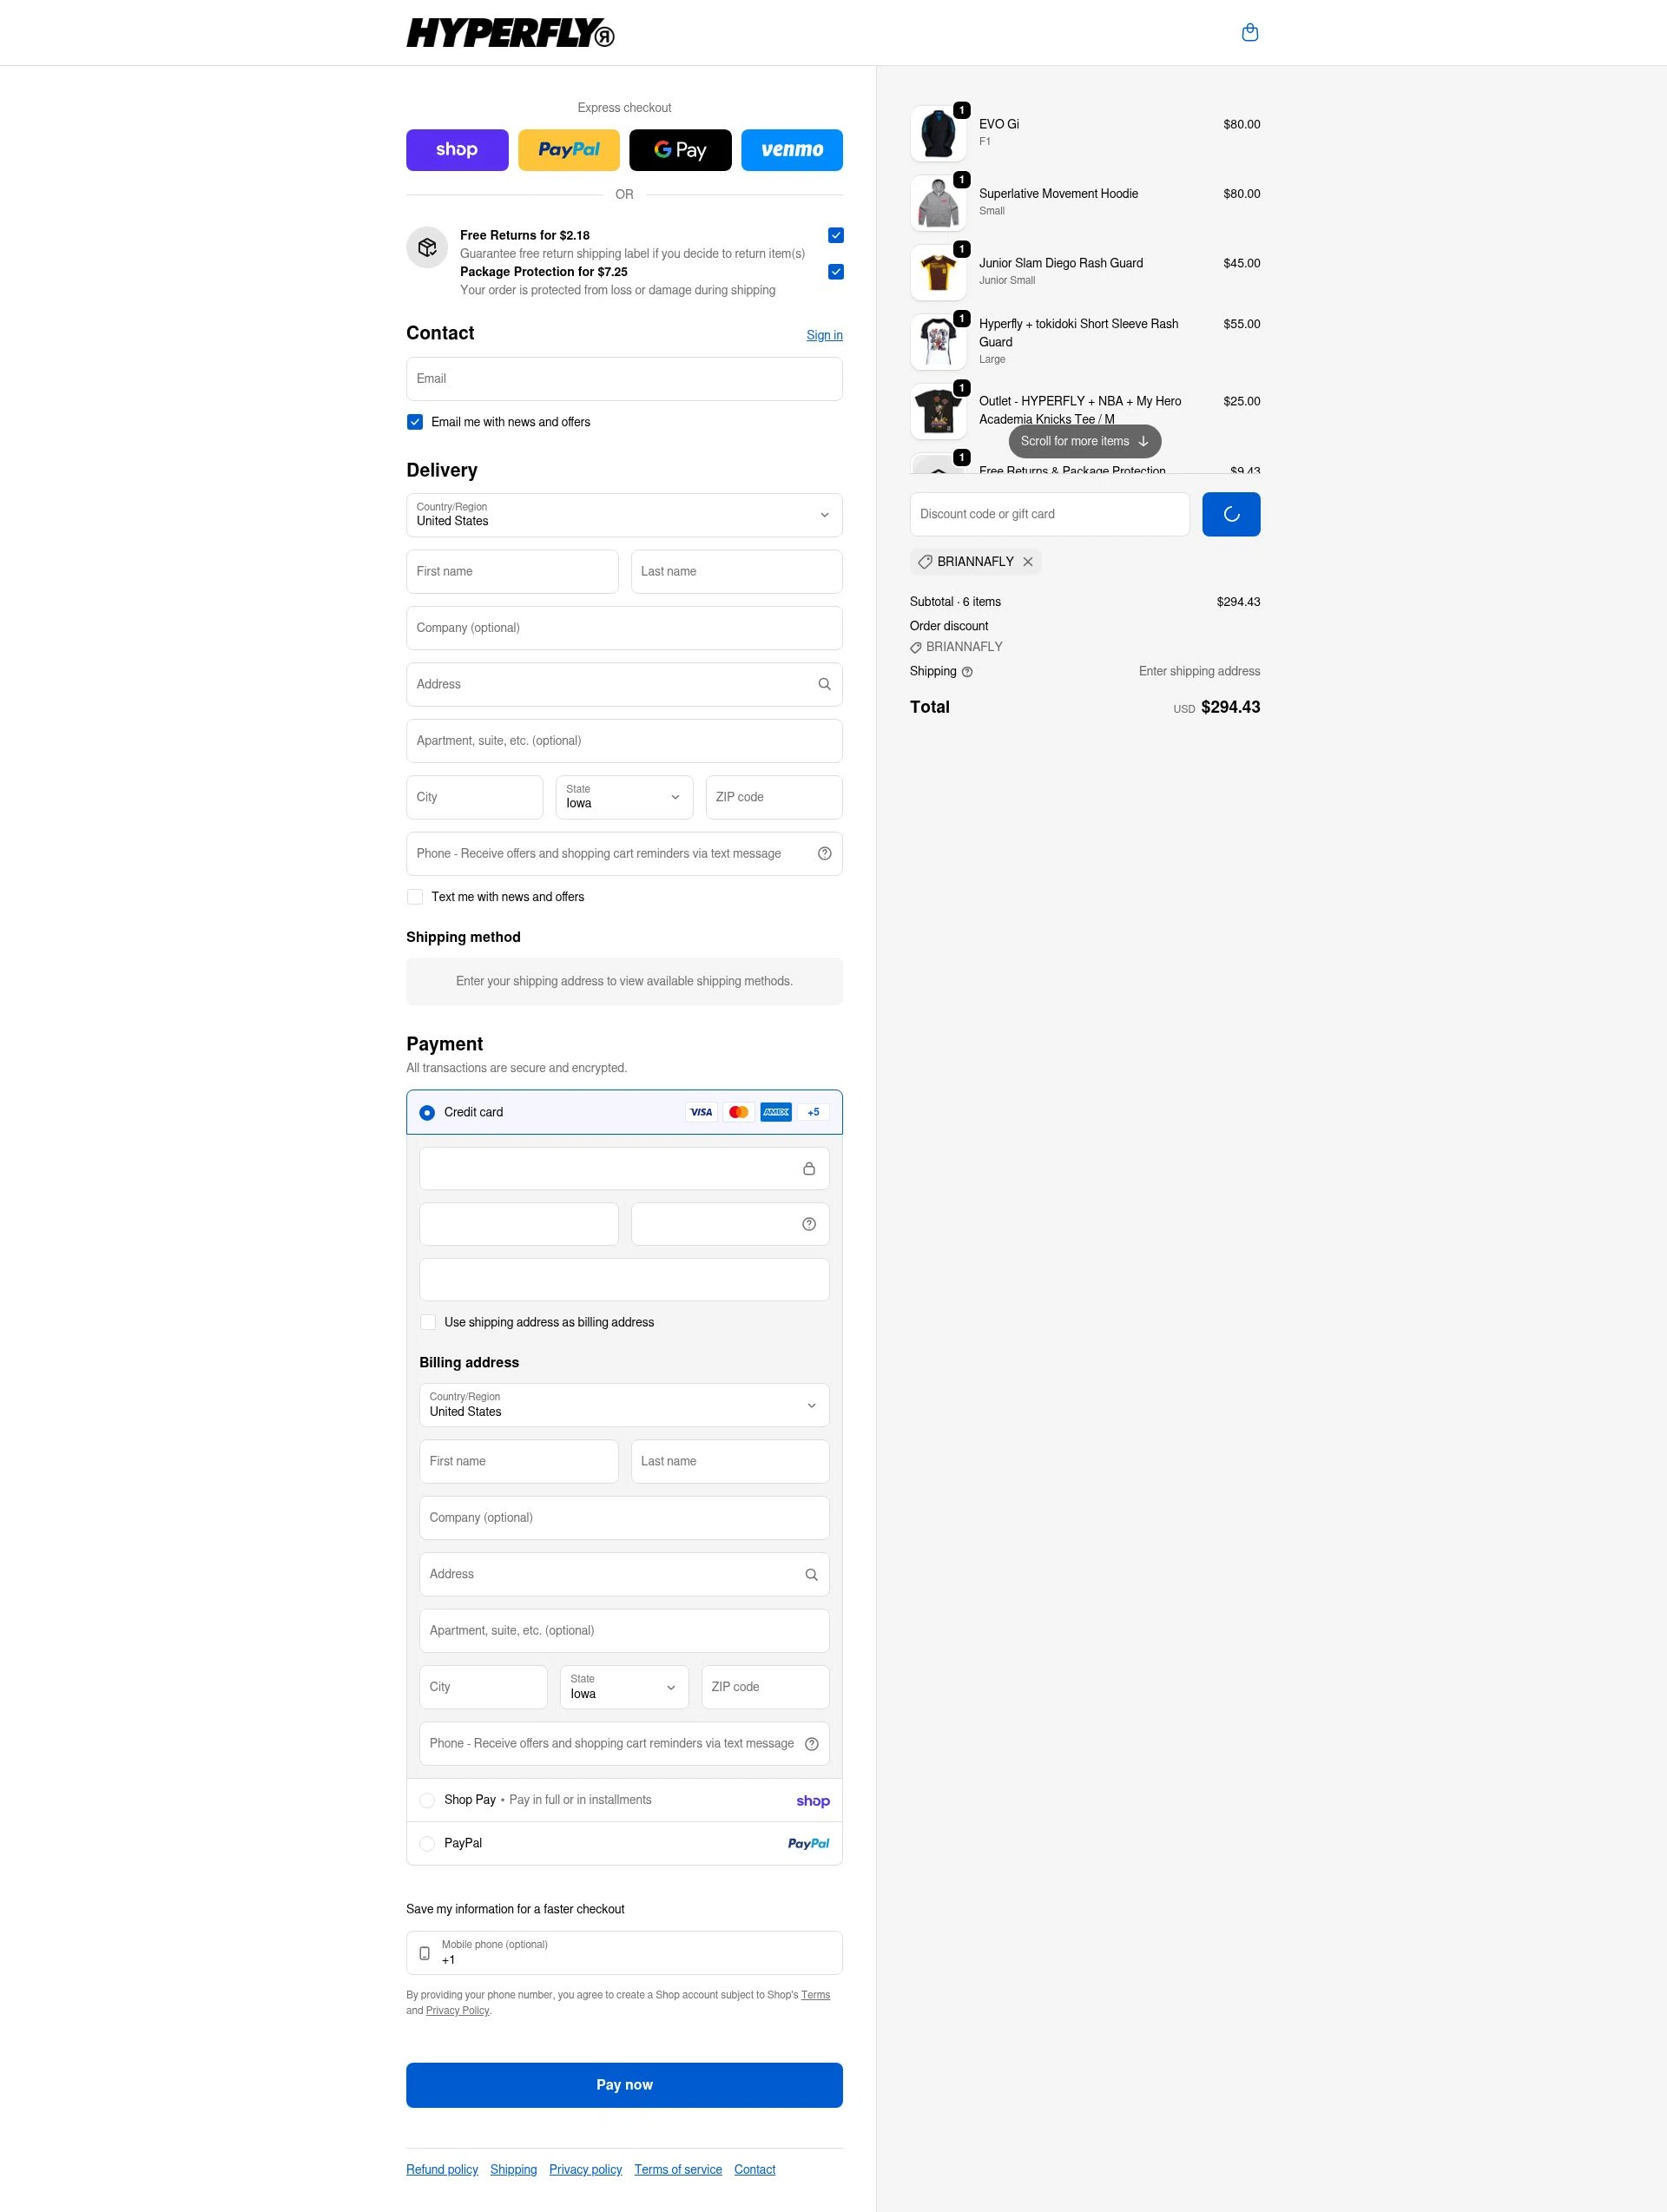The image size is (1667, 2212).
Task: Open Shop Pay express checkout
Action: [x=457, y=149]
